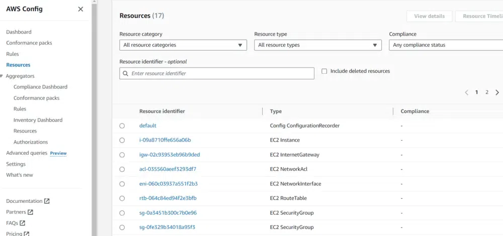This screenshot has width=503, height=236.
Task: Click FAQs external link icon
Action: tap(23, 223)
